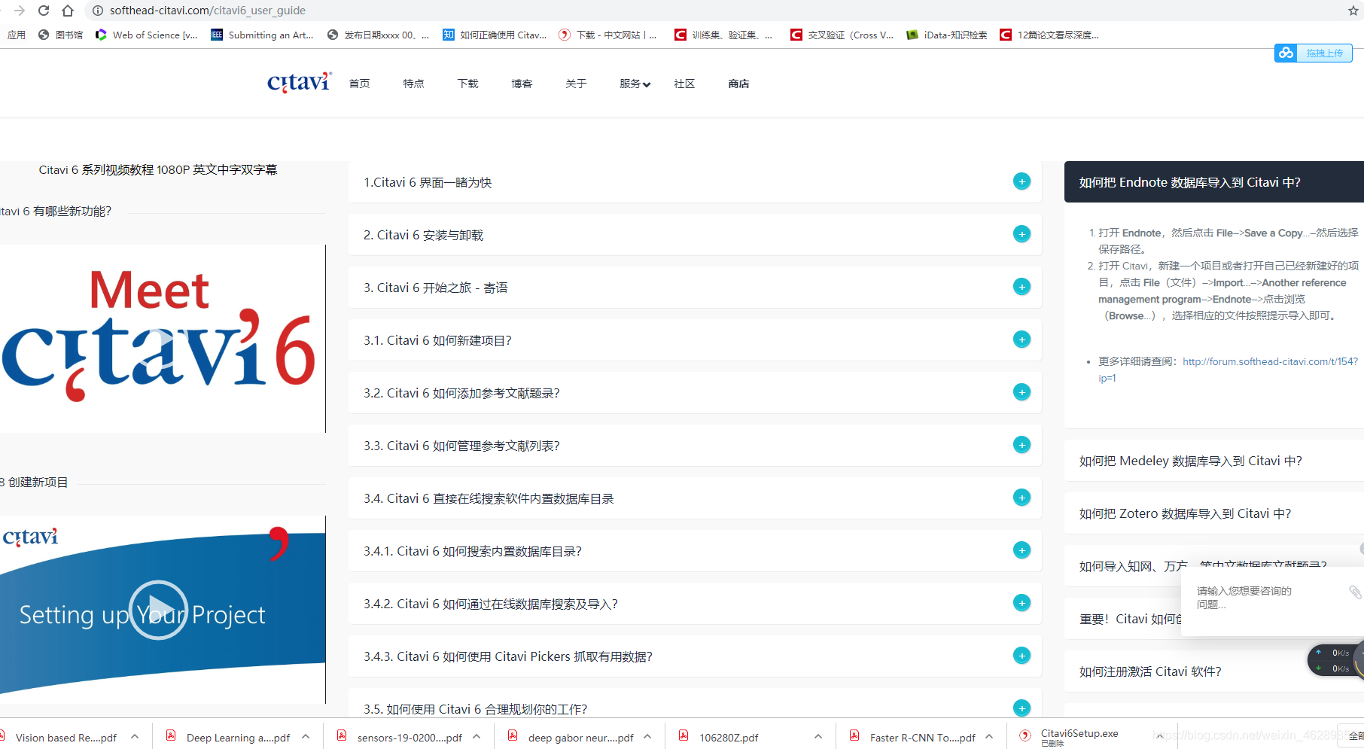Click the browser home icon
The image size is (1364, 749).
(x=67, y=11)
